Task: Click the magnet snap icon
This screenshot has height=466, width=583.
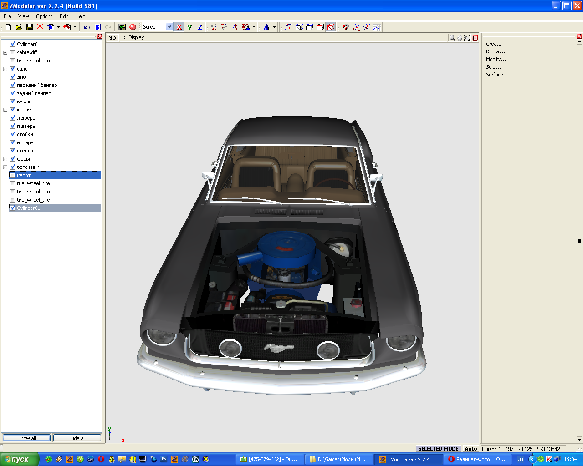Action: [x=345, y=27]
